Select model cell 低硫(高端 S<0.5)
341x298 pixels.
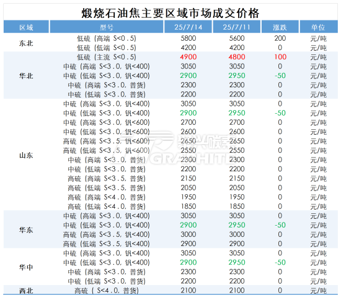[x=107, y=38]
